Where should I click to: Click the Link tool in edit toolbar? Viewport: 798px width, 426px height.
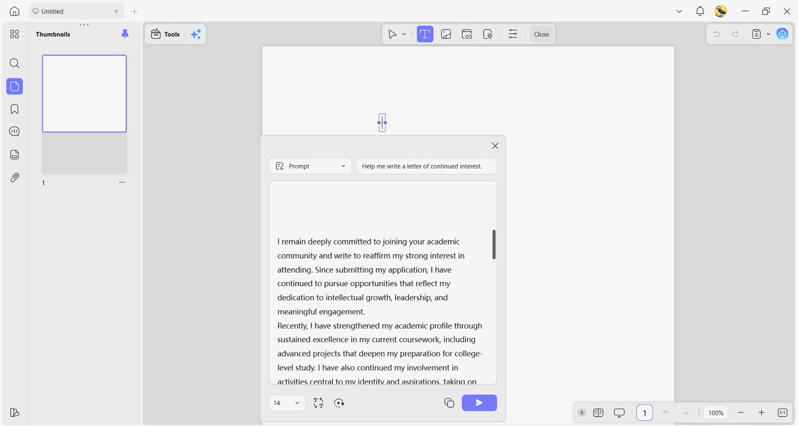(x=467, y=34)
